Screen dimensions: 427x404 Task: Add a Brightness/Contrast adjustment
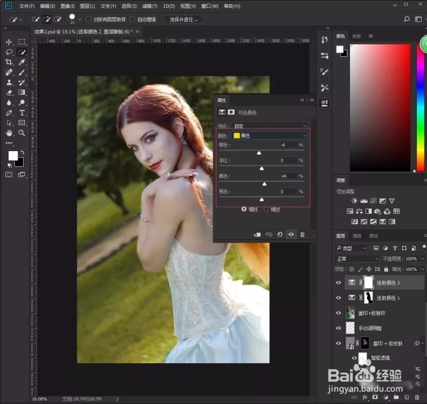354,201
